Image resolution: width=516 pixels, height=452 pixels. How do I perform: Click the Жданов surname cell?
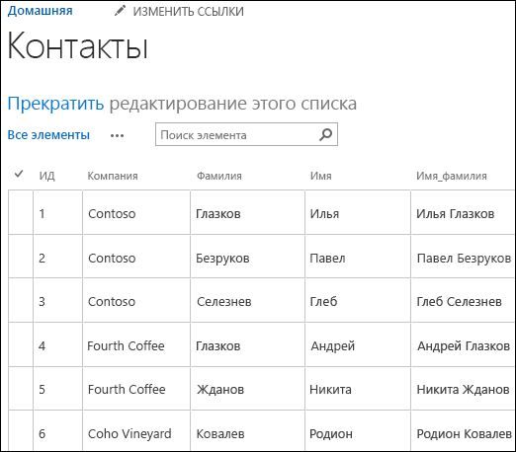[x=248, y=389]
